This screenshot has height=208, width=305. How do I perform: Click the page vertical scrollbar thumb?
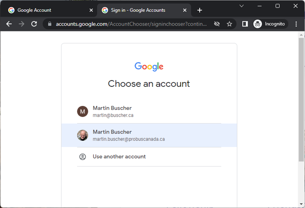coord(301,99)
